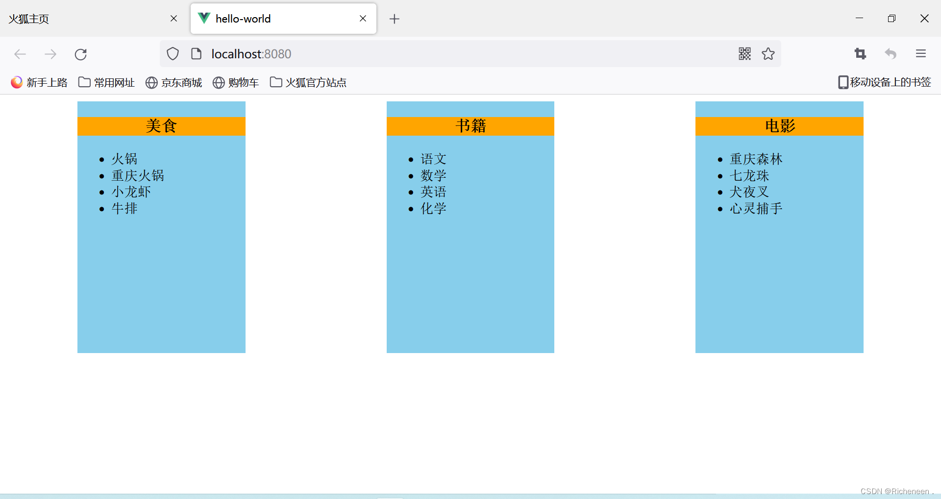
Task: Click the 化学 list item
Action: click(434, 209)
